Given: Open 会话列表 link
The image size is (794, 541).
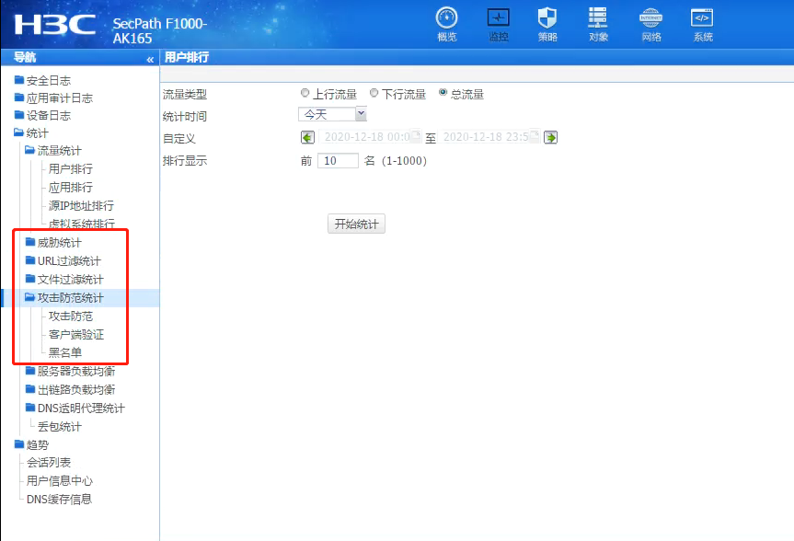Looking at the screenshot, I should pos(49,463).
